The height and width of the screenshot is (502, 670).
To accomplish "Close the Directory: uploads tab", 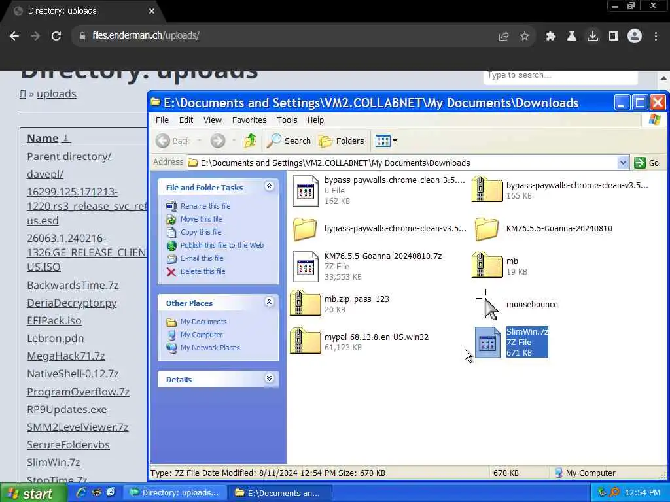I will (x=152, y=11).
